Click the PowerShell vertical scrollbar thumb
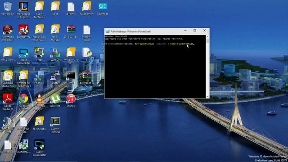288x162 pixels. [x=207, y=41]
